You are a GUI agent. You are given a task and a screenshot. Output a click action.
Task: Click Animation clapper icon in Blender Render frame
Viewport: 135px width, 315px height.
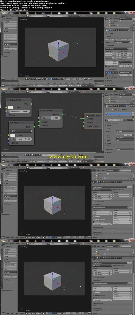(115, 40)
